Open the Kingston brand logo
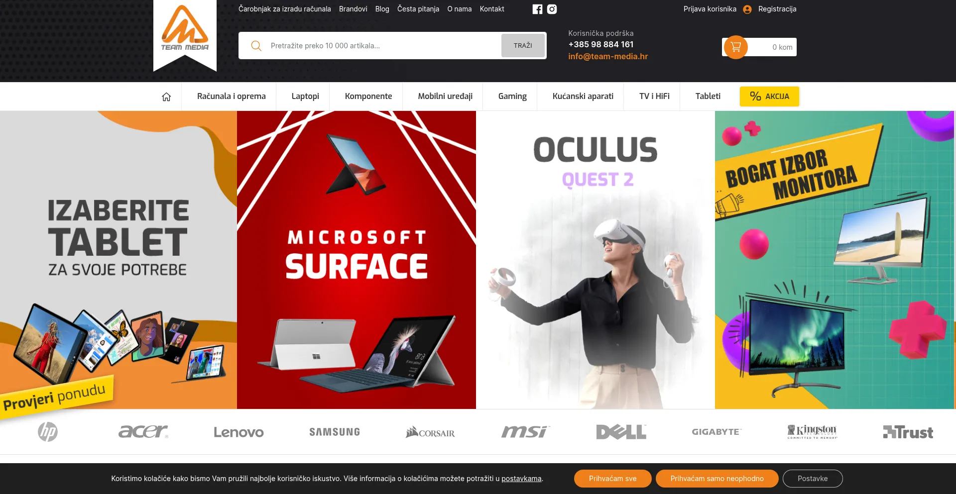 coord(812,431)
